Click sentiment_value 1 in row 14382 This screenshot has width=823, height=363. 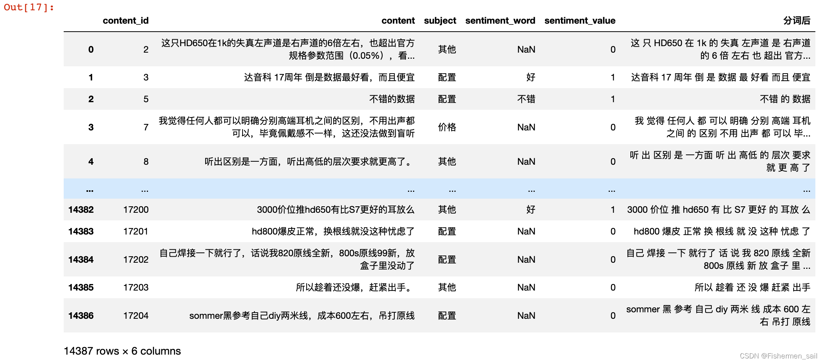coord(613,210)
